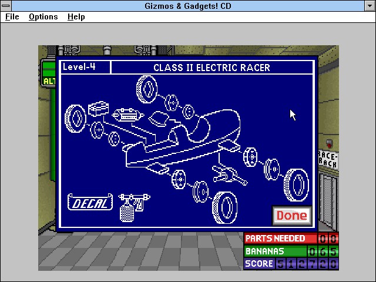The height and width of the screenshot is (282, 376).
Task: Click the seat part in blueprint
Action: click(159, 119)
